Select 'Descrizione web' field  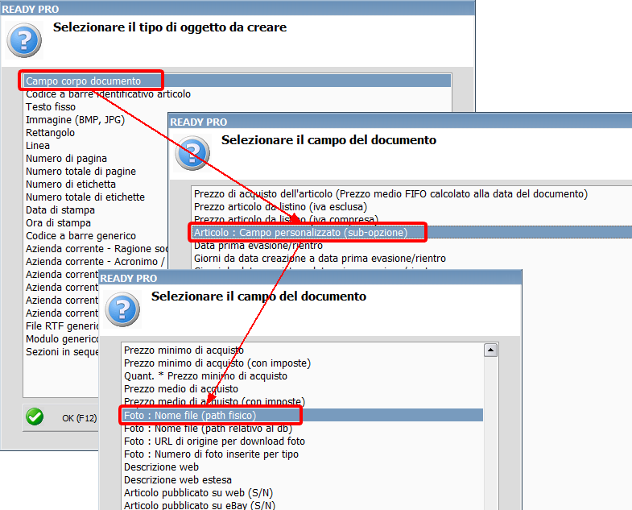pyautogui.click(x=161, y=467)
